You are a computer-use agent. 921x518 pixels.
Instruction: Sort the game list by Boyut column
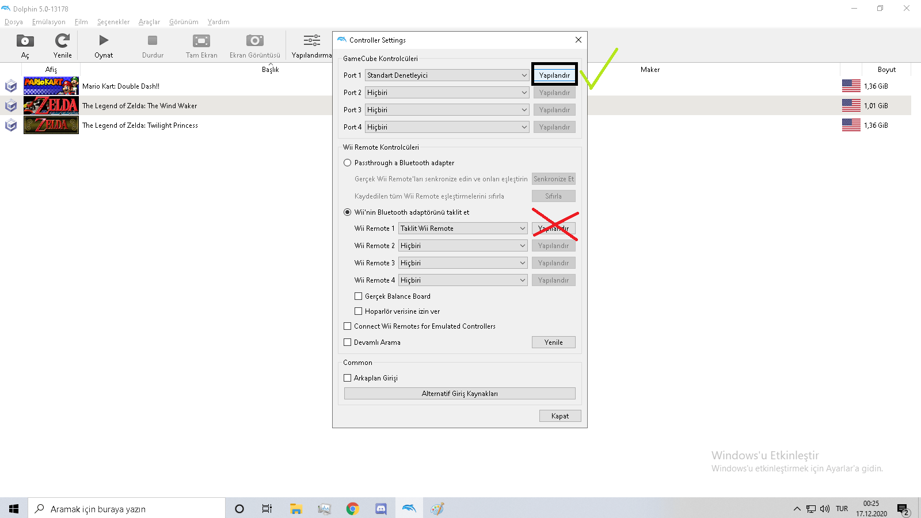click(886, 70)
